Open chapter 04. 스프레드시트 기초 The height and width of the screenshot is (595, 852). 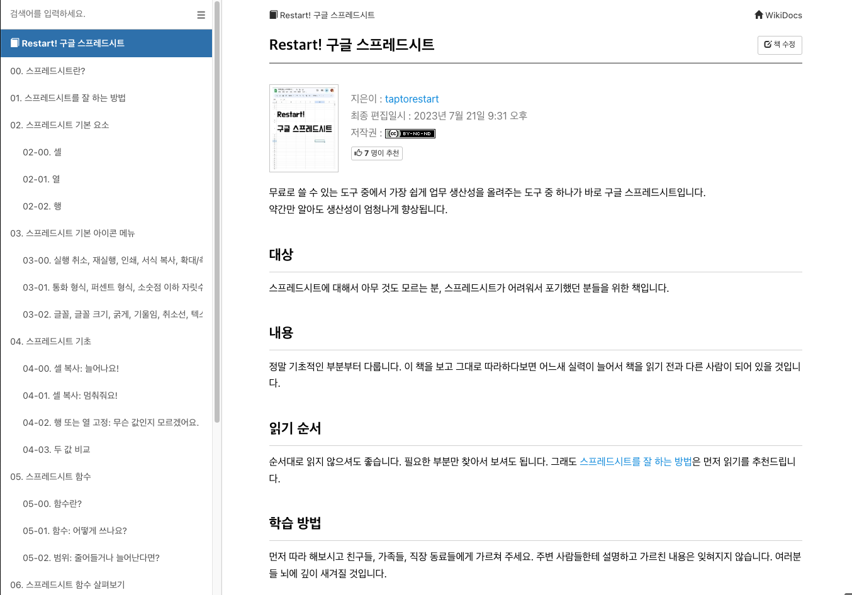coord(106,341)
